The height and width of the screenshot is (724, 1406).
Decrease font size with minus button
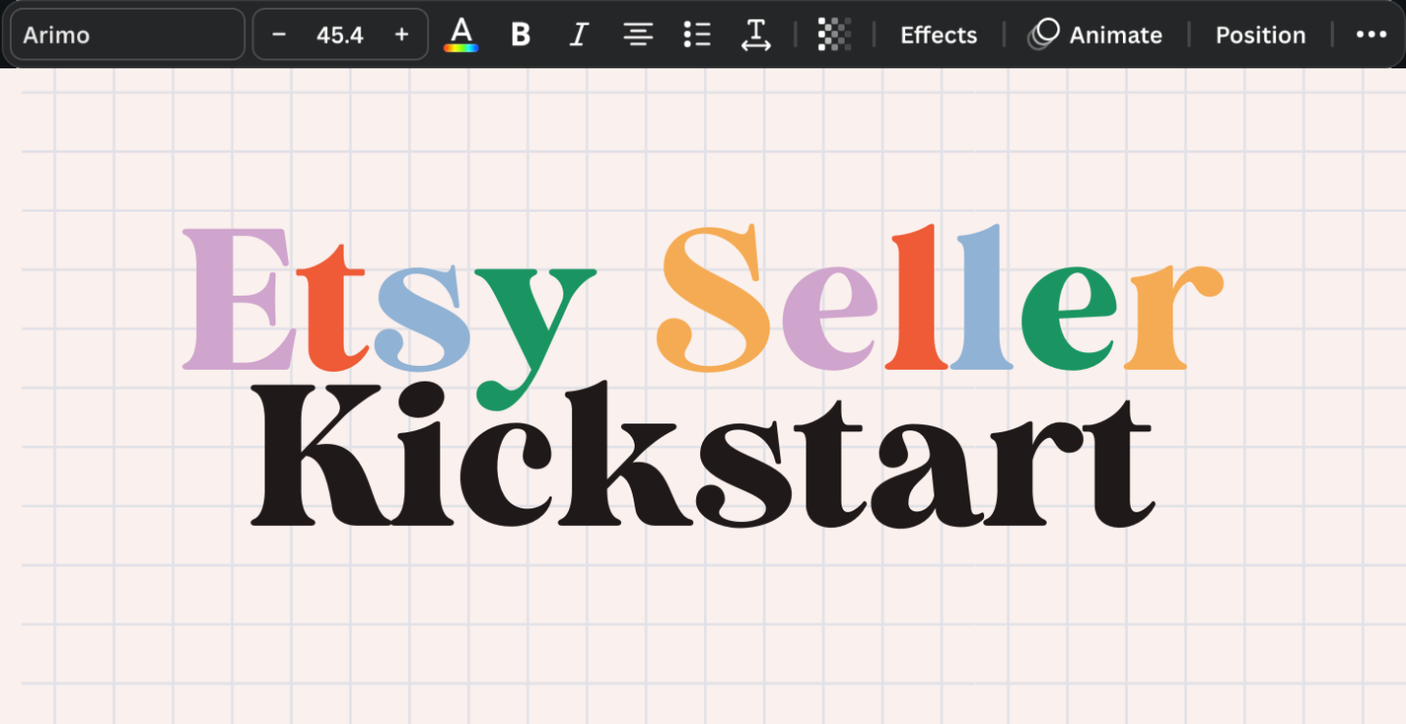click(x=279, y=35)
